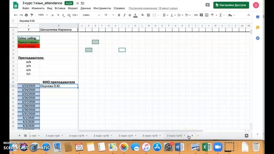Star the document
Viewport: 274px width, 154px height.
(77, 3)
